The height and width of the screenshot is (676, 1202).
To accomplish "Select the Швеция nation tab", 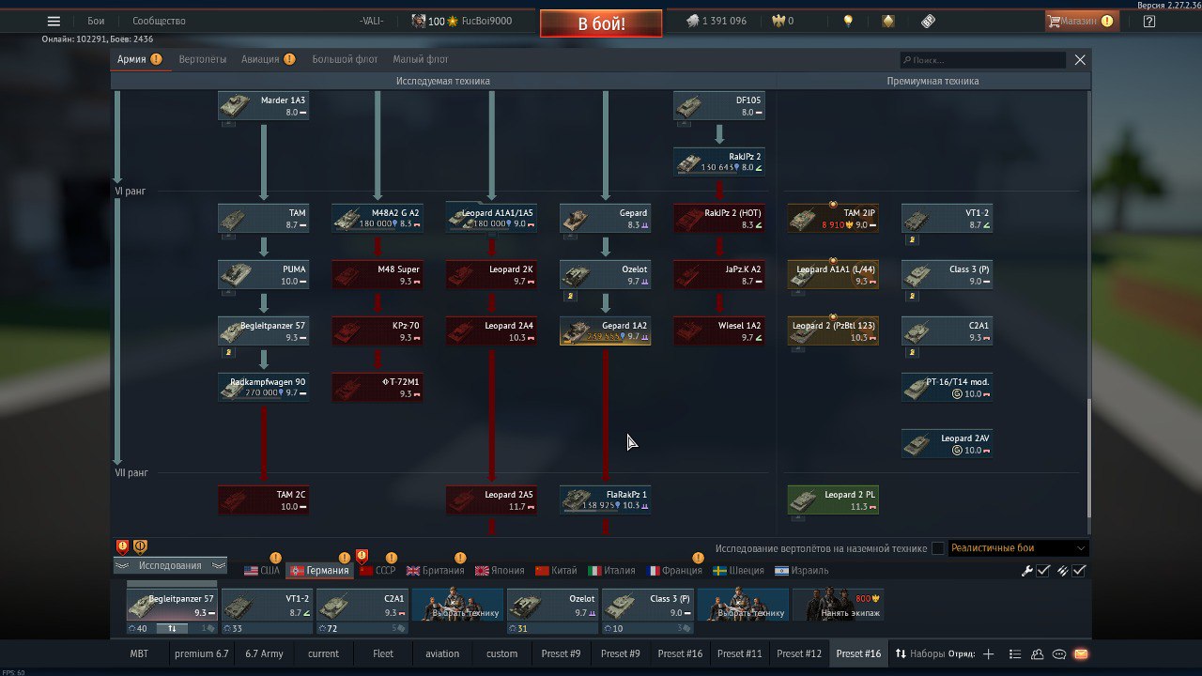I will [738, 570].
